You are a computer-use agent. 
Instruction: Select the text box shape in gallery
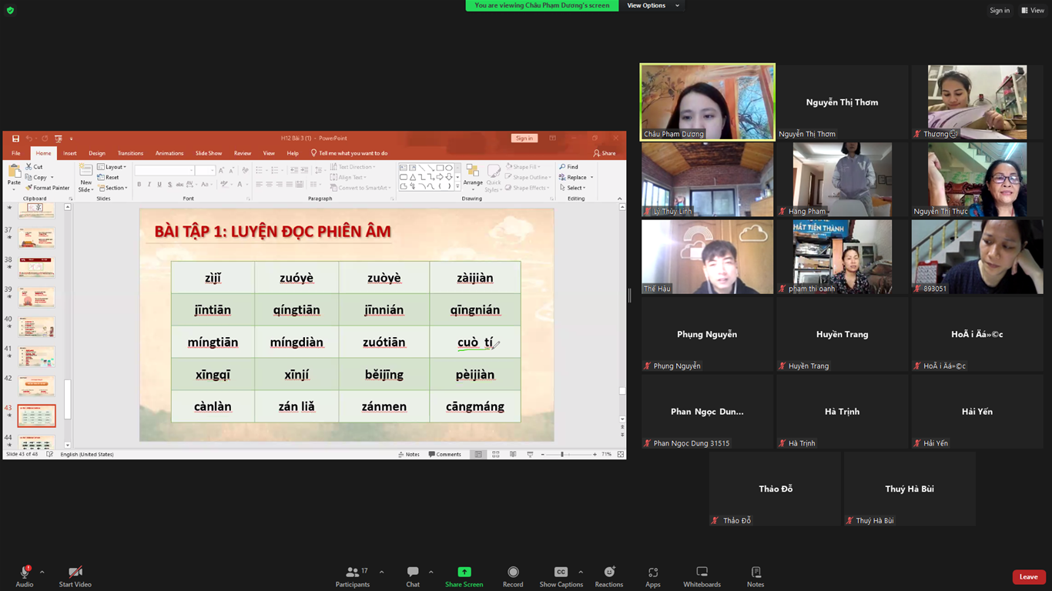coord(403,168)
